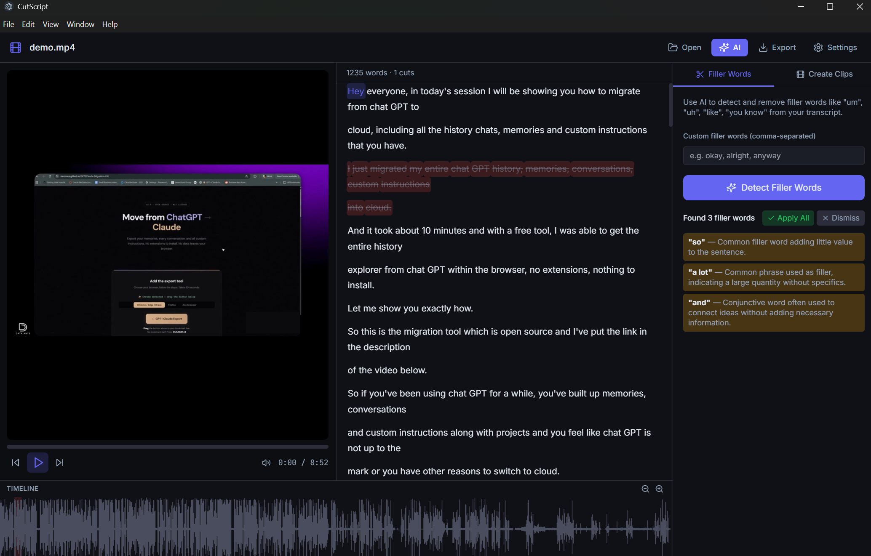Skip to the end of the video
The height and width of the screenshot is (556, 871).
click(x=60, y=462)
